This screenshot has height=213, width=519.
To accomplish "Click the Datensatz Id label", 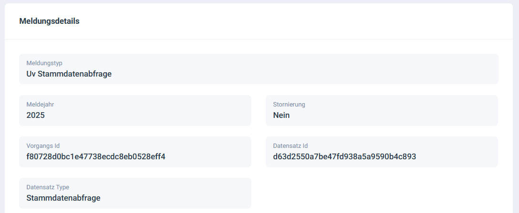I will pyautogui.click(x=291, y=145).
